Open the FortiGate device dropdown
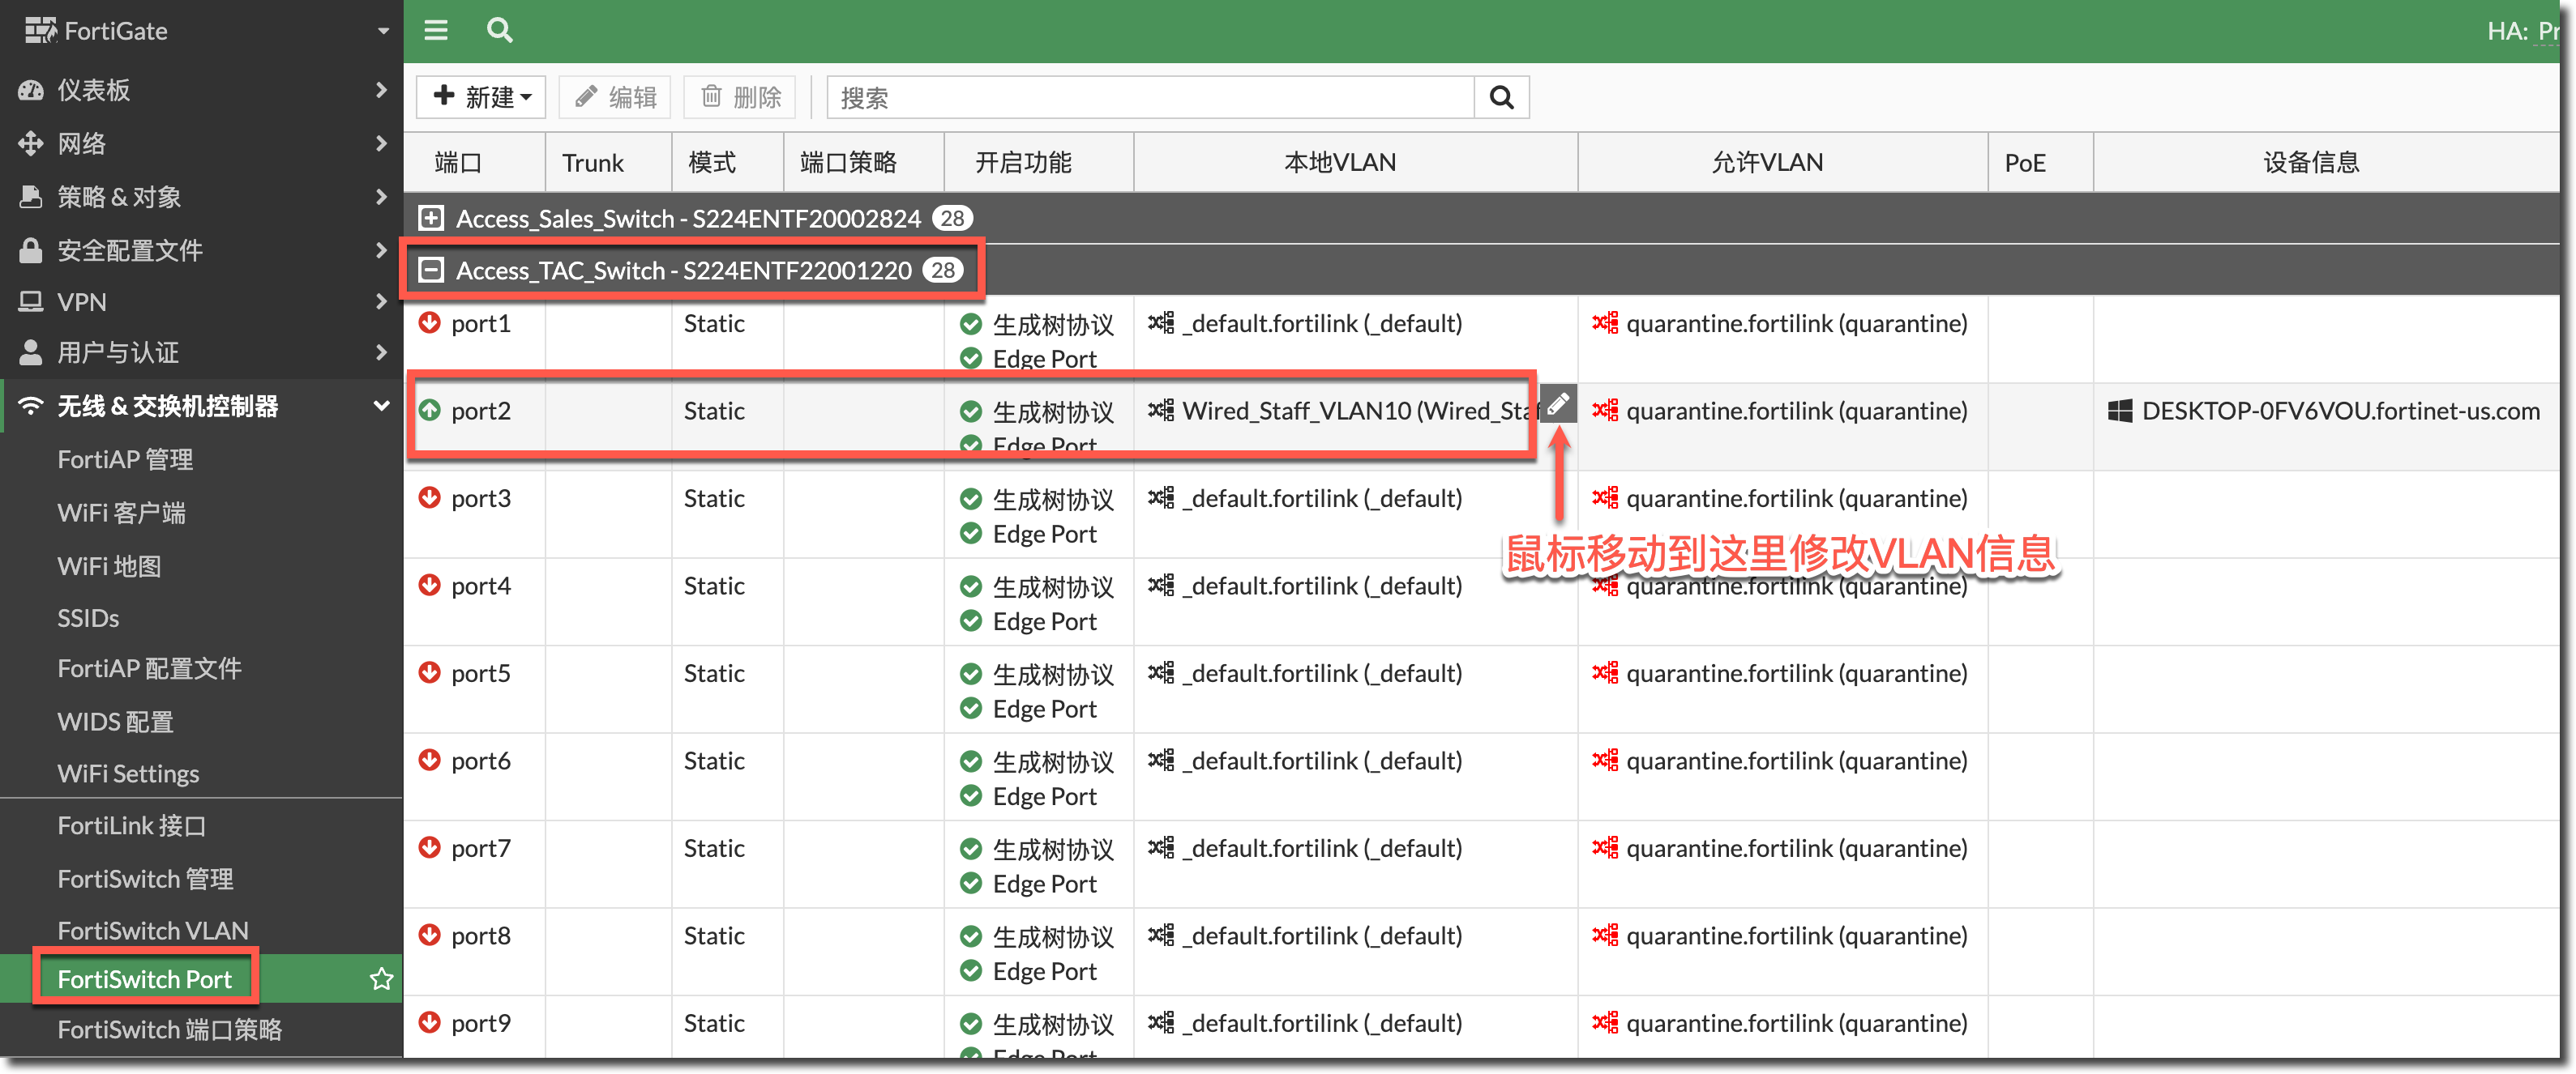The height and width of the screenshot is (1074, 2576). pyautogui.click(x=382, y=31)
